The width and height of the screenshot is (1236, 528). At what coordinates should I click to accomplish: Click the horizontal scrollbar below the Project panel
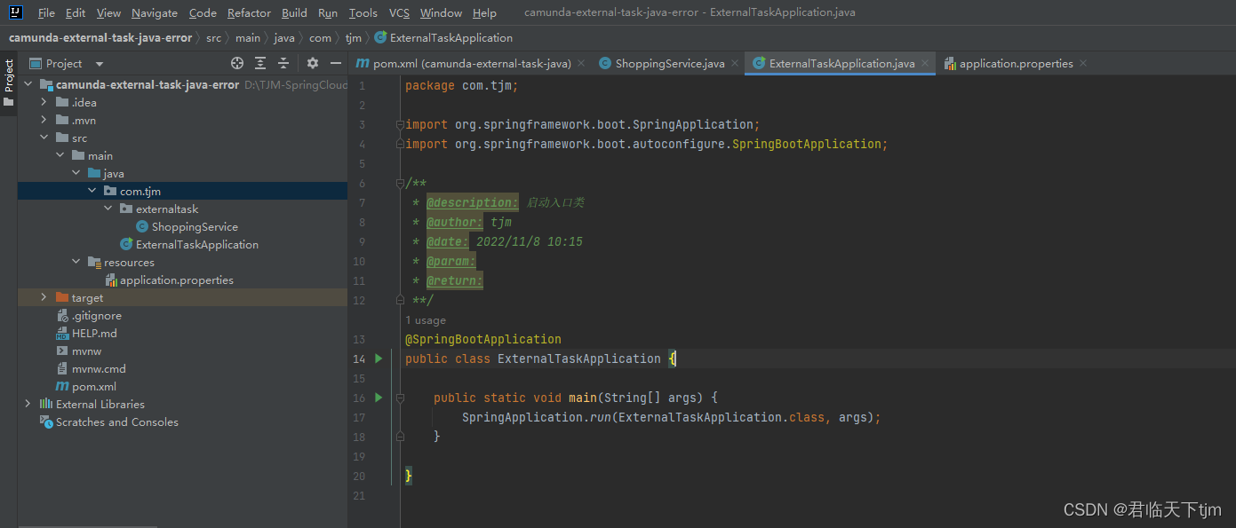(87, 525)
